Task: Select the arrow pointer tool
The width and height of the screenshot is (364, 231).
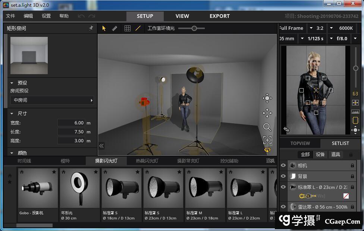Action: pyautogui.click(x=104, y=28)
